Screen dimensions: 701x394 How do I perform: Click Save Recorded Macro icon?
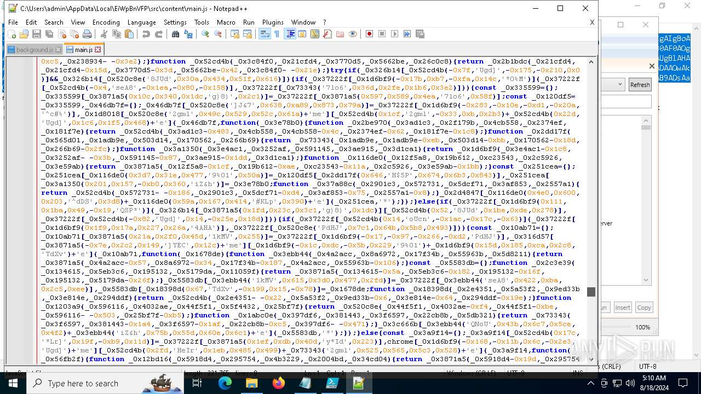point(420,34)
